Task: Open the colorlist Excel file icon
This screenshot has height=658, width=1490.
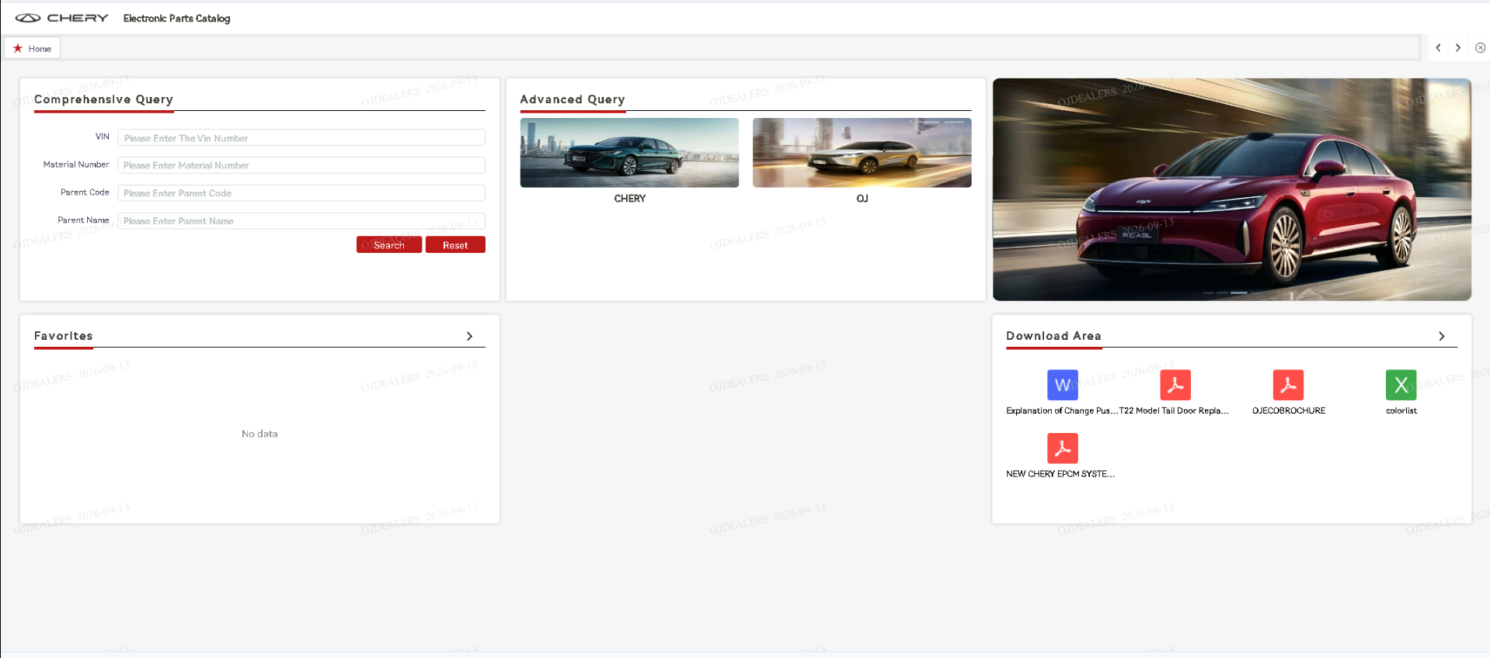Action: (1401, 385)
